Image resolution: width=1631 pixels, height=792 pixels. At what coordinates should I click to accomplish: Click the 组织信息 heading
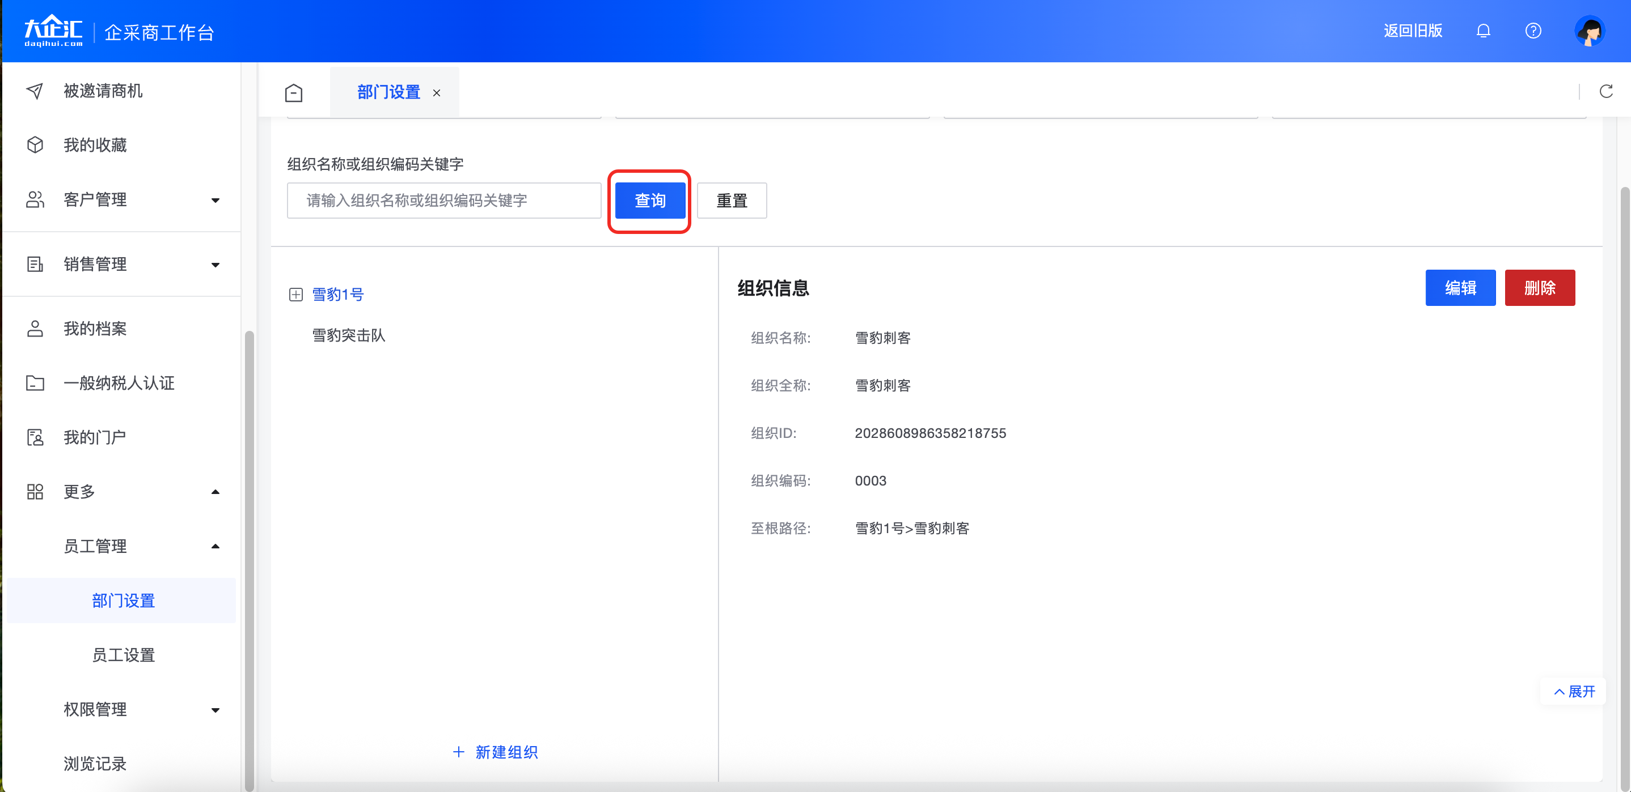point(773,288)
